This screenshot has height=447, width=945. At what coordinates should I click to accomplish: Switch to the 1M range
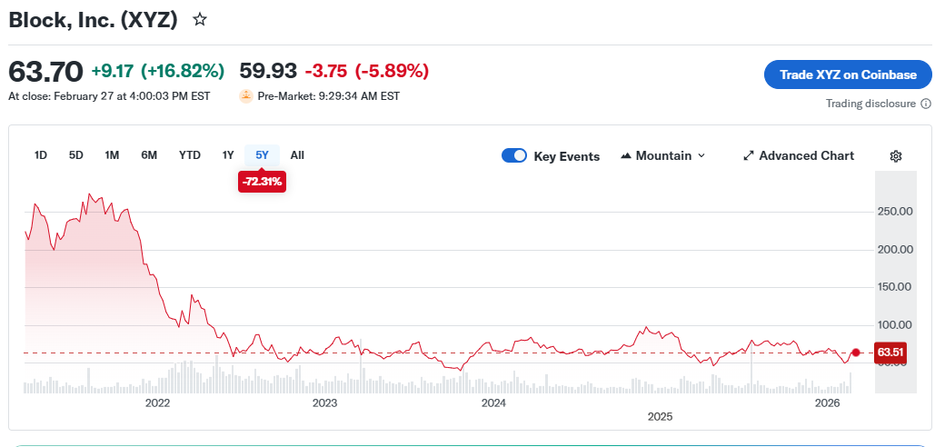click(x=112, y=155)
